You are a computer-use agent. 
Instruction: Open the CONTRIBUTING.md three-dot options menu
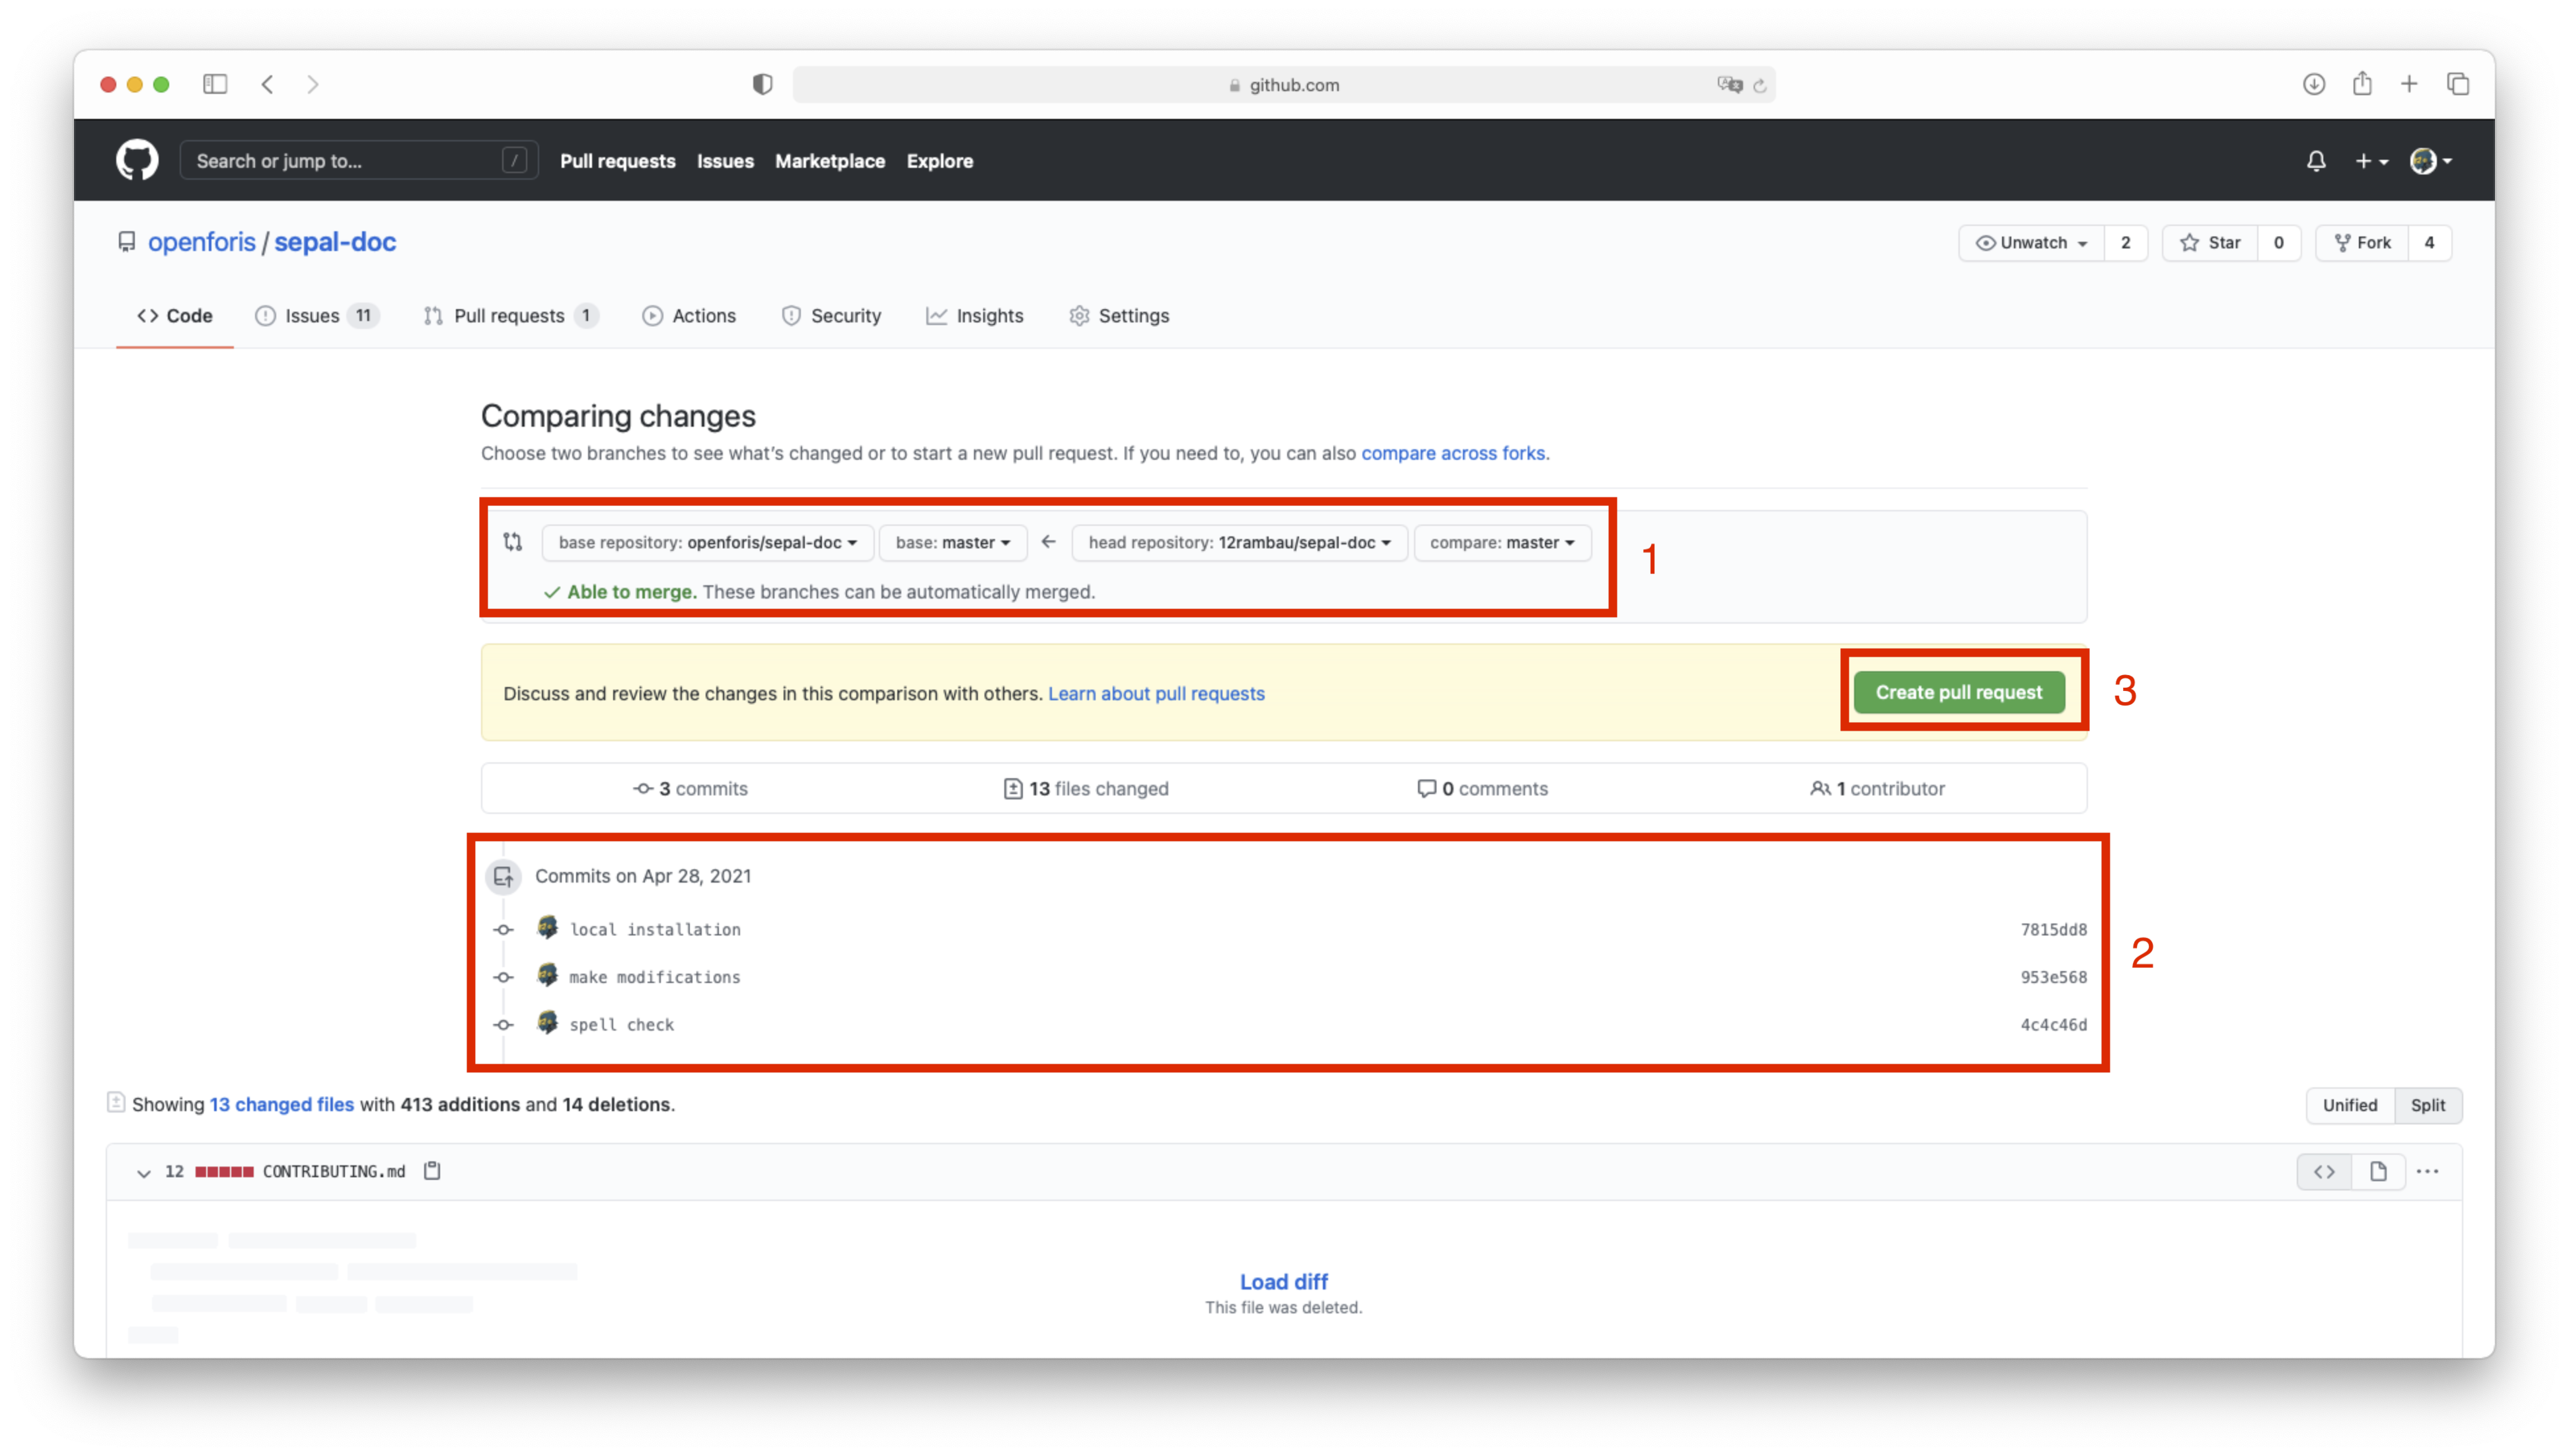tap(2428, 1172)
